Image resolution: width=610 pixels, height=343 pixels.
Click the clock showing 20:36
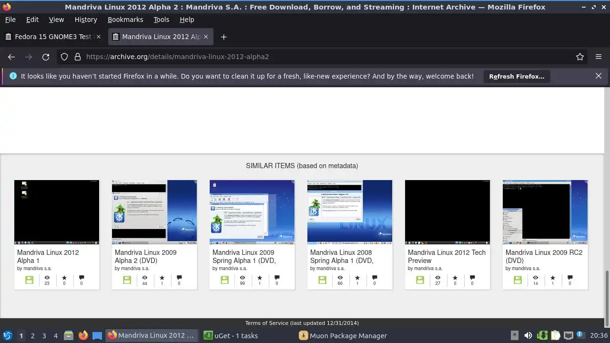pyautogui.click(x=599, y=335)
